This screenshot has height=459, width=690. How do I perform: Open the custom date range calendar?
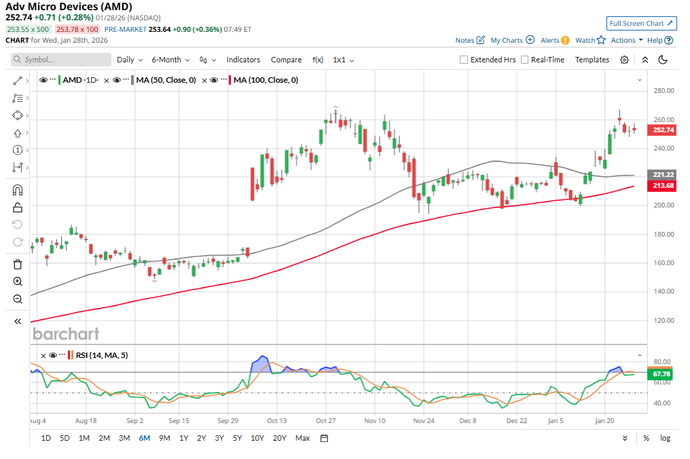[325, 438]
